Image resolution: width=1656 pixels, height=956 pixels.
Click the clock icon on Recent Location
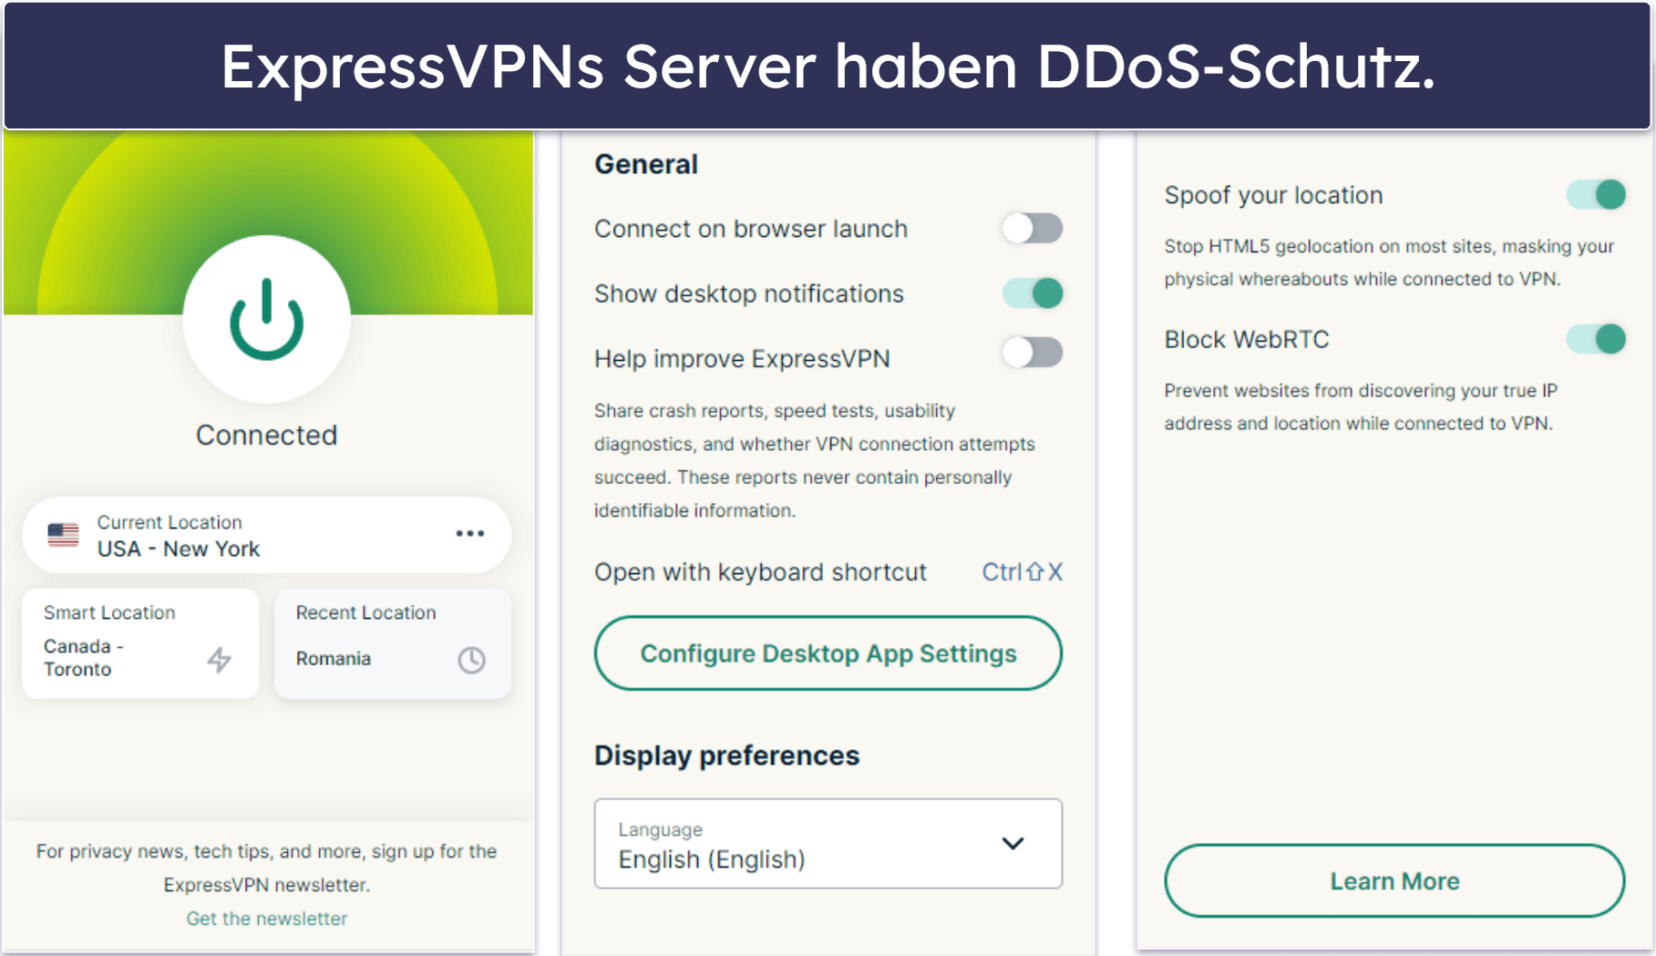point(471,660)
